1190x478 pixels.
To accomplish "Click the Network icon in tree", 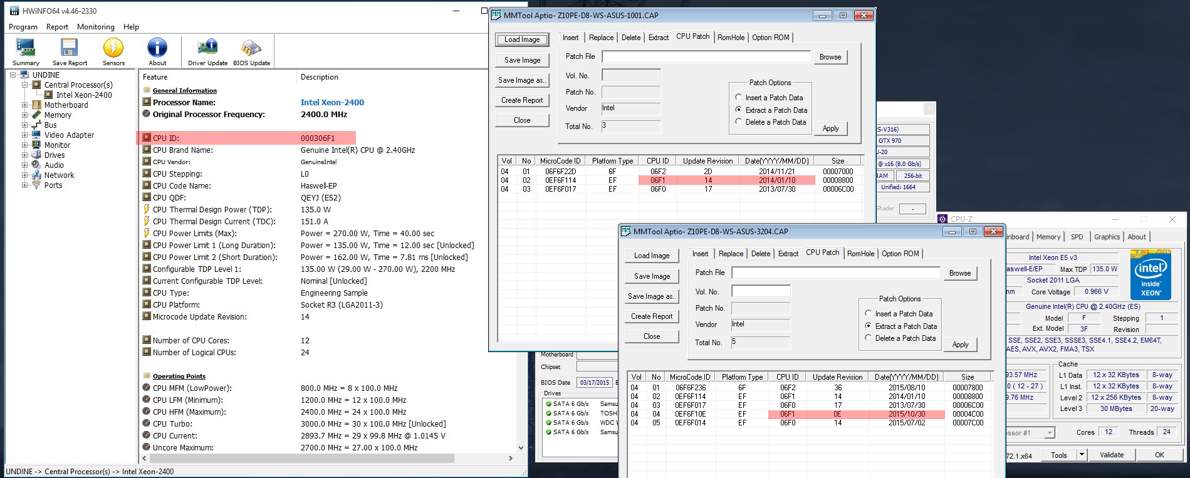I will 36,175.
